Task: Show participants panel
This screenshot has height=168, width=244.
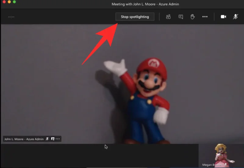Action: (x=168, y=17)
